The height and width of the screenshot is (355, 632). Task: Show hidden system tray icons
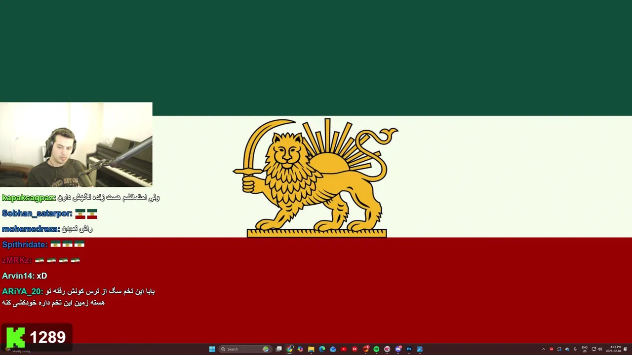[544, 349]
